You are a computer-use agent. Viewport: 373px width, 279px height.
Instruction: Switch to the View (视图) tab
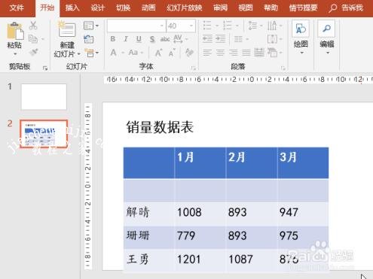click(246, 8)
